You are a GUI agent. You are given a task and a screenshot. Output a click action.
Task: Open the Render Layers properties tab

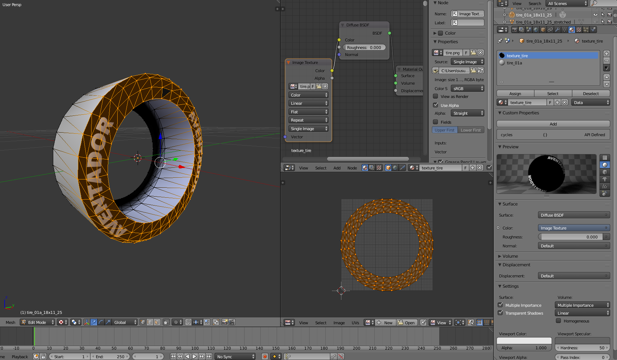[x=522, y=30]
